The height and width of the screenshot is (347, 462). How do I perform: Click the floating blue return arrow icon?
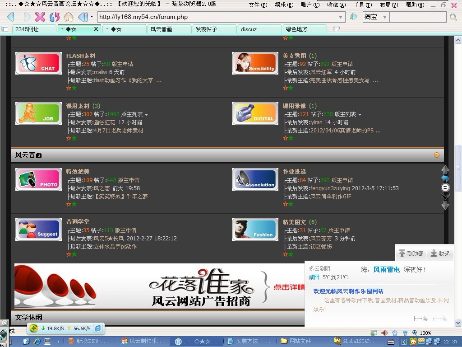click(445, 178)
